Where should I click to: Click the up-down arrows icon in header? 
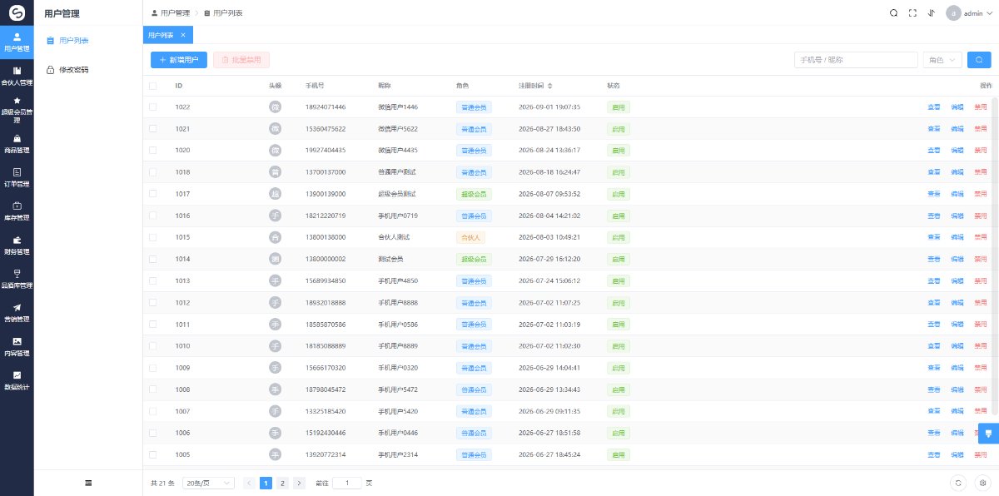931,13
